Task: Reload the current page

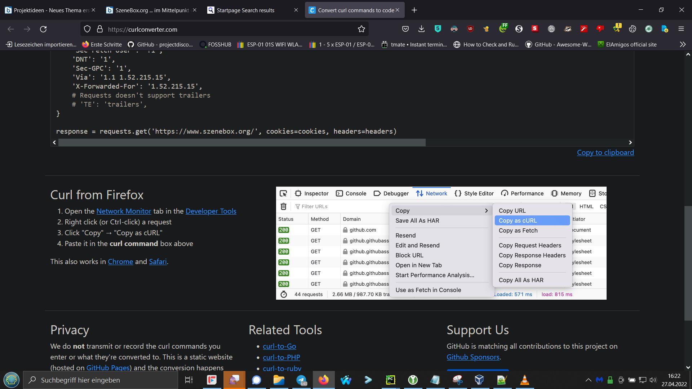Action: tap(43, 29)
